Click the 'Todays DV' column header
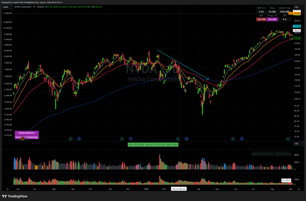The image size is (306, 201). click(x=272, y=15)
